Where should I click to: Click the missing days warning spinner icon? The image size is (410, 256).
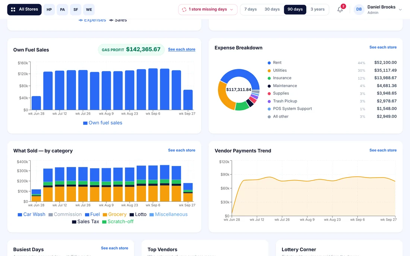(184, 9)
